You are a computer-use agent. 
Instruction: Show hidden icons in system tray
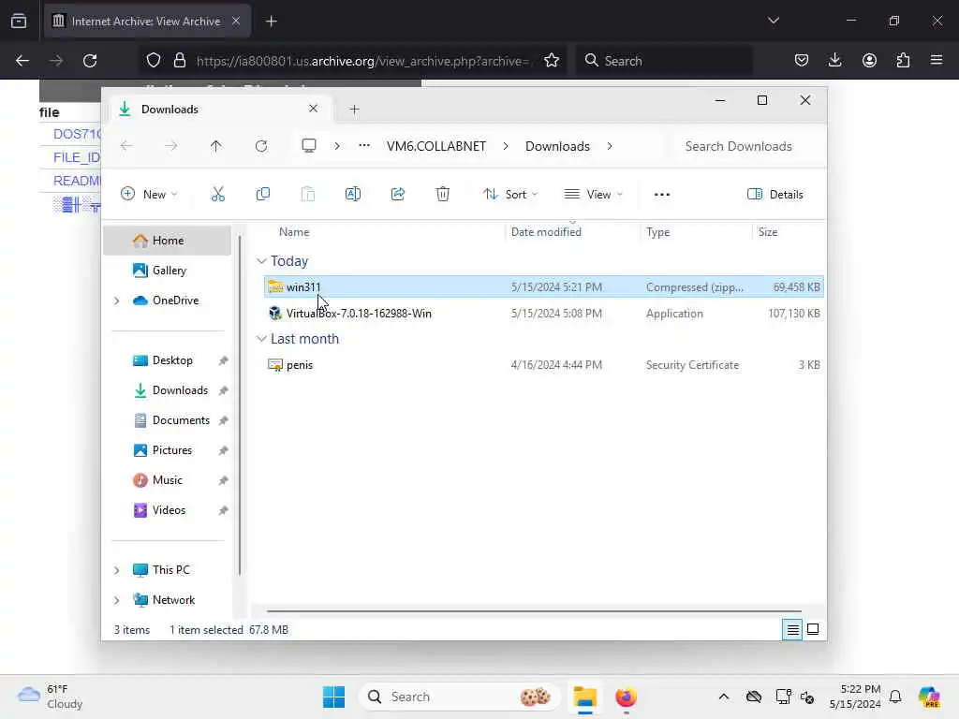click(724, 697)
